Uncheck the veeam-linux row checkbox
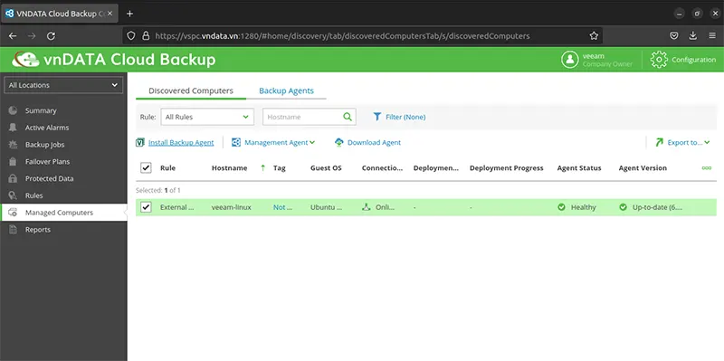 pyautogui.click(x=146, y=207)
